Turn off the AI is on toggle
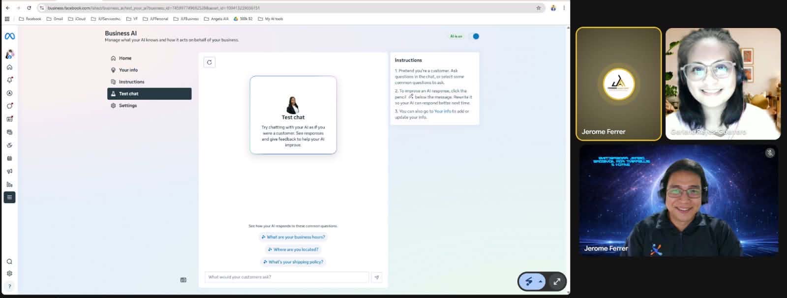 [474, 36]
